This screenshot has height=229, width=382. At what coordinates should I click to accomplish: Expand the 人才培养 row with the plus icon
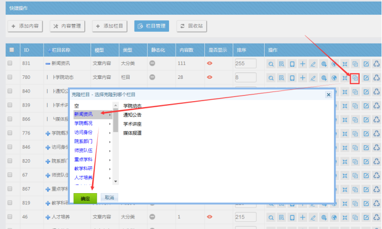pyautogui.click(x=48, y=216)
